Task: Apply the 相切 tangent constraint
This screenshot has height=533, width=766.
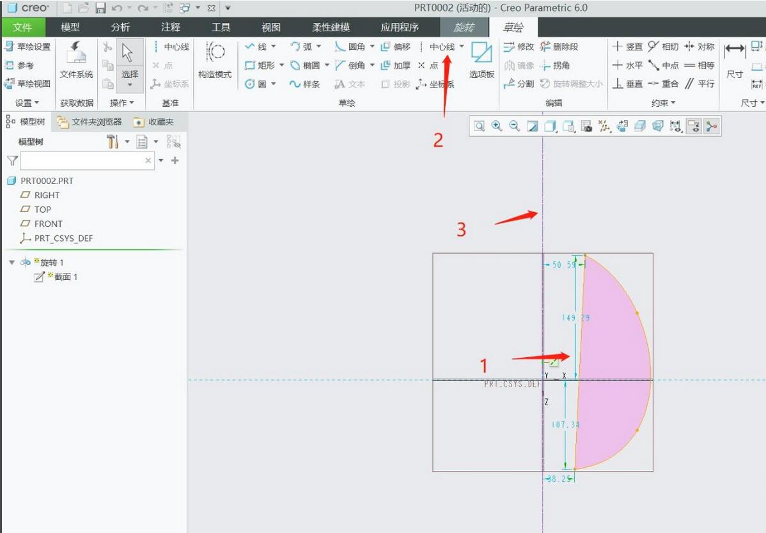Action: tap(664, 47)
